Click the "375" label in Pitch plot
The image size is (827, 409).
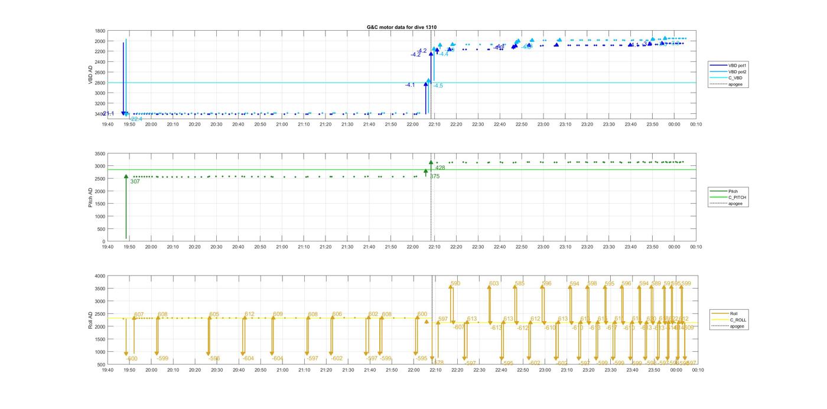pyautogui.click(x=435, y=176)
